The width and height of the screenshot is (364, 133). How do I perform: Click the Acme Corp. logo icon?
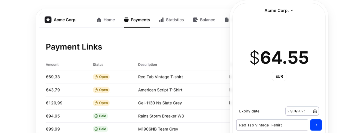[x=48, y=20]
